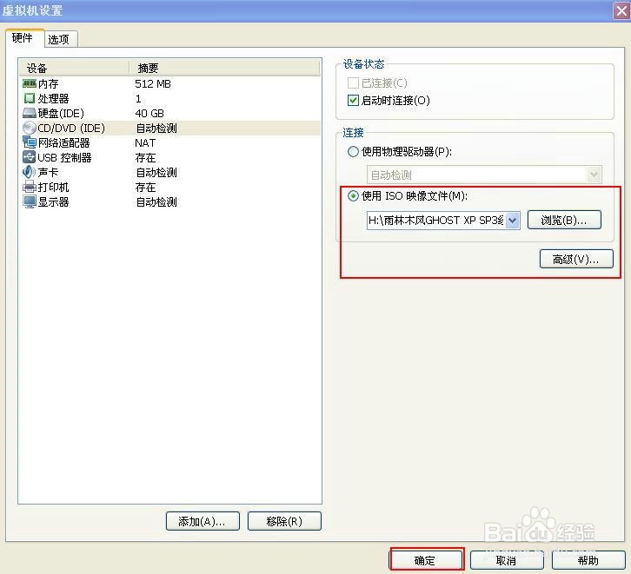Click 自动检测 summary in the 显示器 row
The width and height of the screenshot is (631, 574).
tap(156, 201)
